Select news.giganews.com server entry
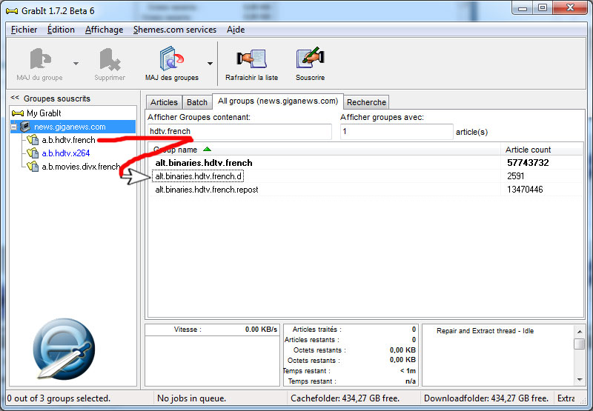The height and width of the screenshot is (411, 593). (70, 127)
